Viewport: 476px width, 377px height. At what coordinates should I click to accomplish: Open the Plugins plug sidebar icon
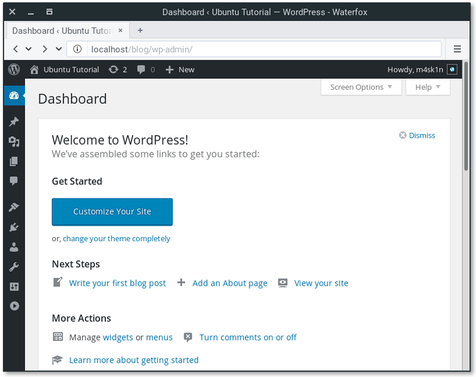tap(14, 227)
